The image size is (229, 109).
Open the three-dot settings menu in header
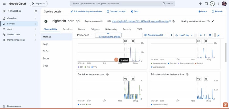coord(218,4)
